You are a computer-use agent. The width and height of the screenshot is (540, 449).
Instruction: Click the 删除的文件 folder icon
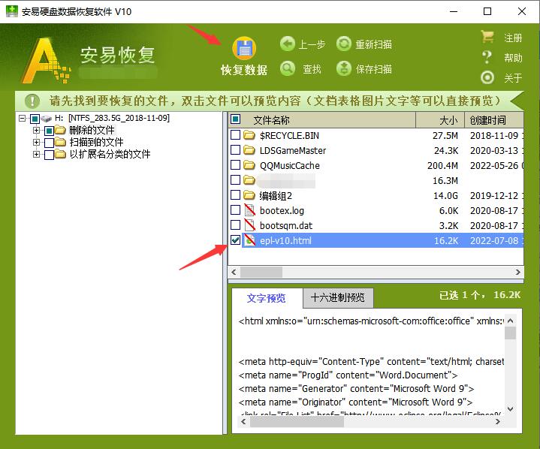[x=60, y=130]
